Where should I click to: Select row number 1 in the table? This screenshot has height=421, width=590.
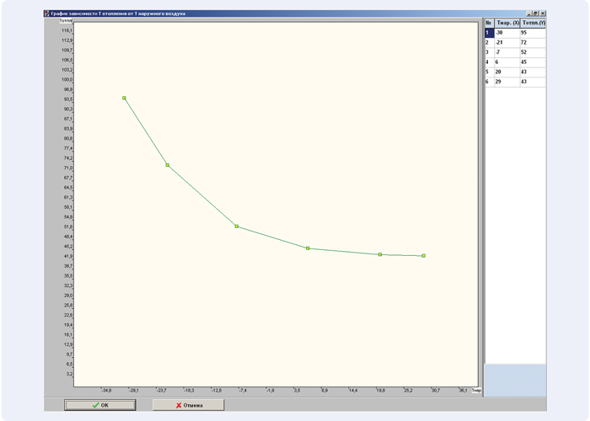(488, 32)
